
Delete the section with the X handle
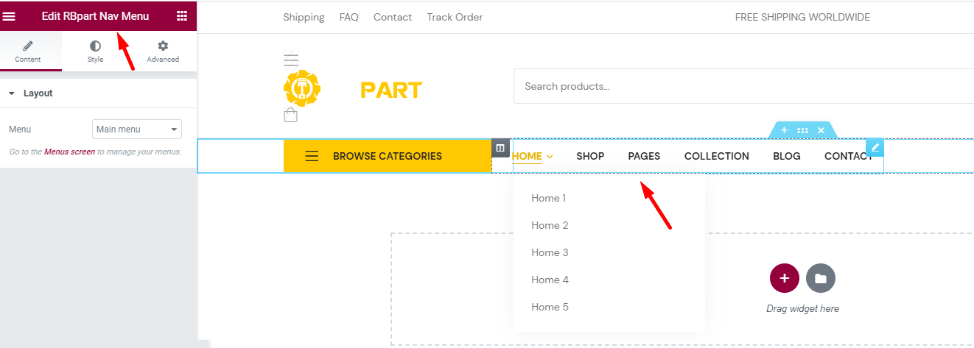pyautogui.click(x=821, y=130)
